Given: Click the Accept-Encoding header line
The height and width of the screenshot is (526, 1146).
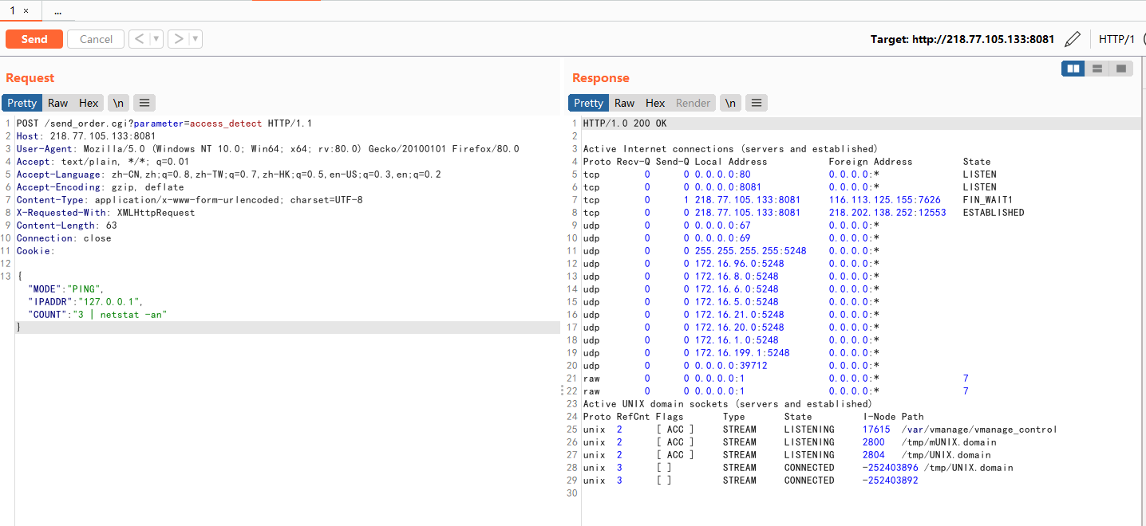Looking at the screenshot, I should (101, 187).
